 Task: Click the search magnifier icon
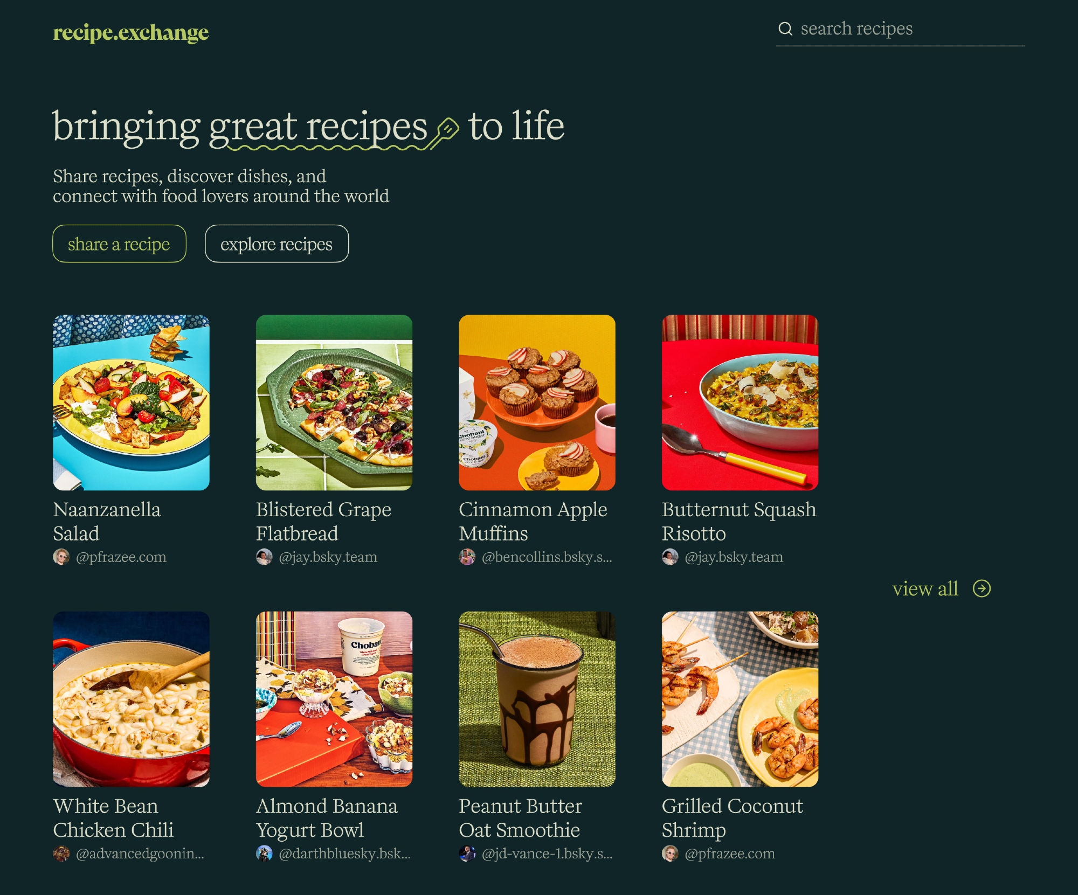[785, 29]
